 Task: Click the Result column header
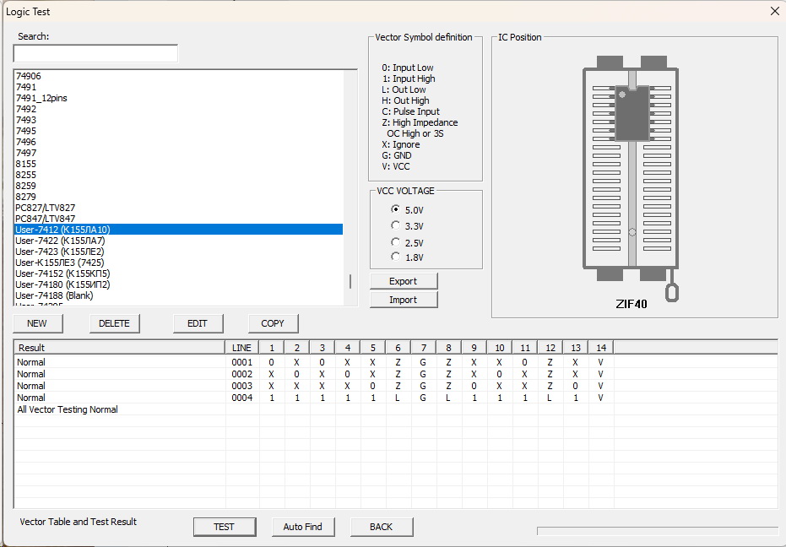pyautogui.click(x=118, y=348)
